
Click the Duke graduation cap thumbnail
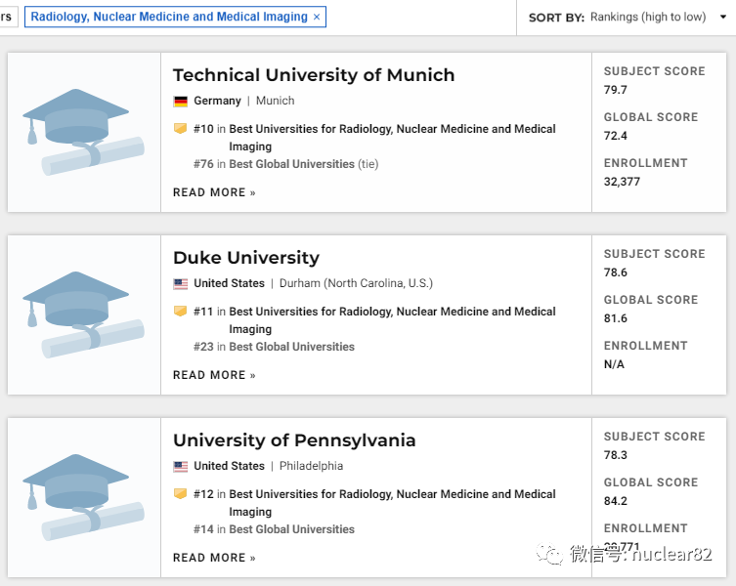[x=83, y=314]
